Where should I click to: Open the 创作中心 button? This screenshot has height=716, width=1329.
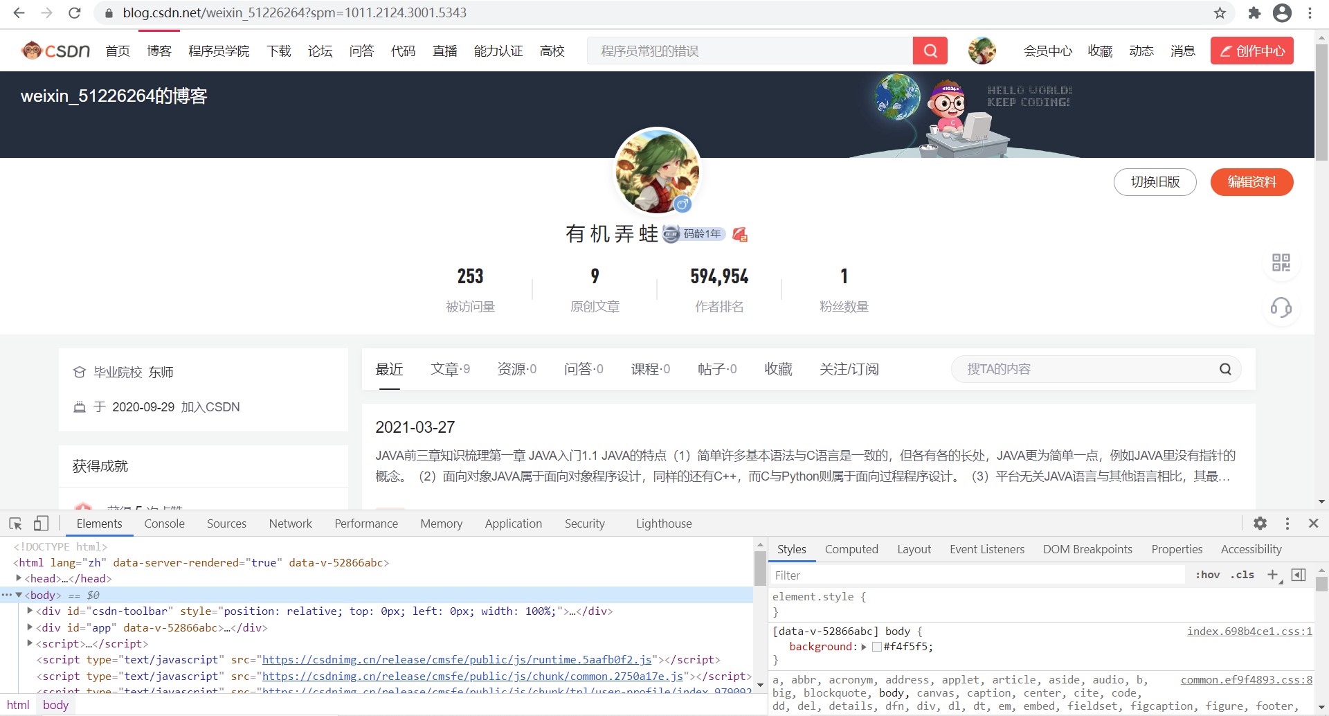pyautogui.click(x=1251, y=51)
